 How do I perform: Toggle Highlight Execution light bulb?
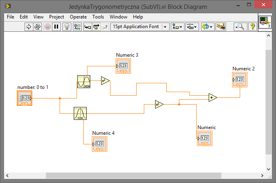[x=67, y=27]
